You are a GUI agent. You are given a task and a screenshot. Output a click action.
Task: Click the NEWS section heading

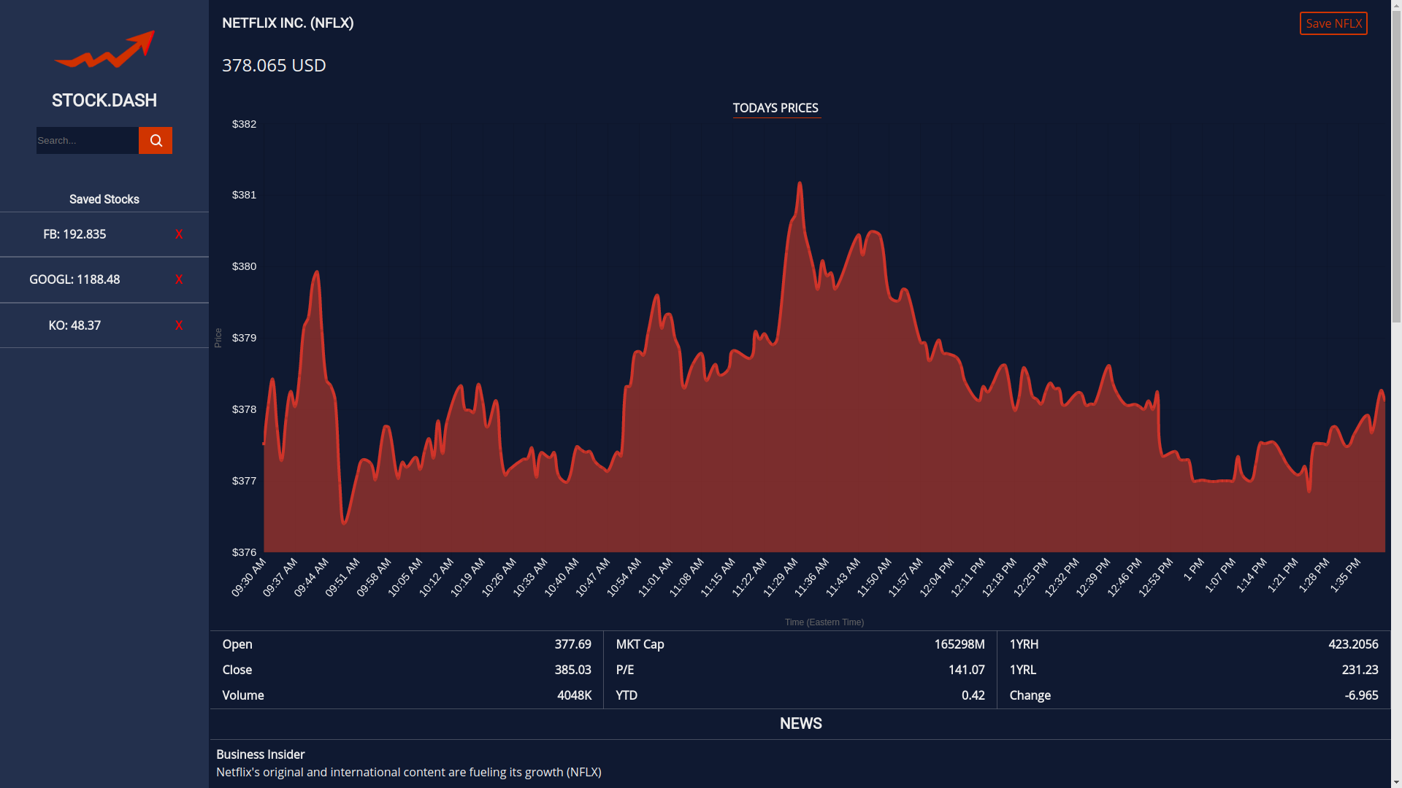800,724
